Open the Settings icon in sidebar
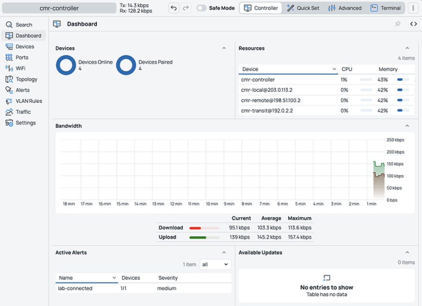 (9, 123)
